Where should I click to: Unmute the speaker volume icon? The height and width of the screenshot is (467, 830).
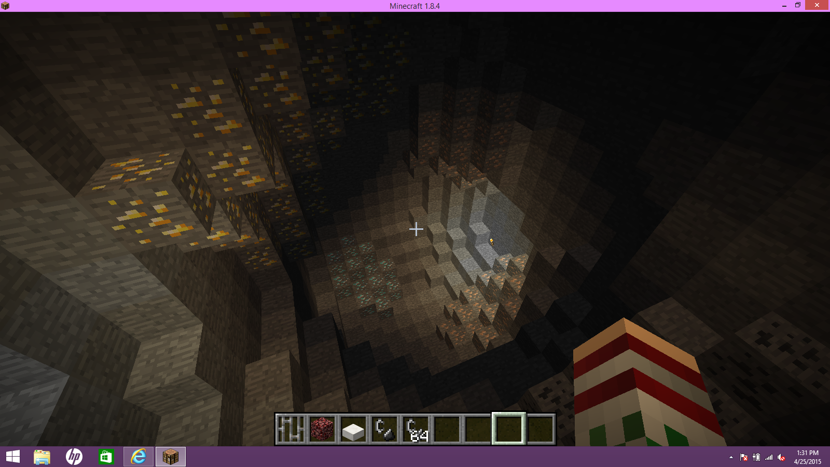click(781, 457)
